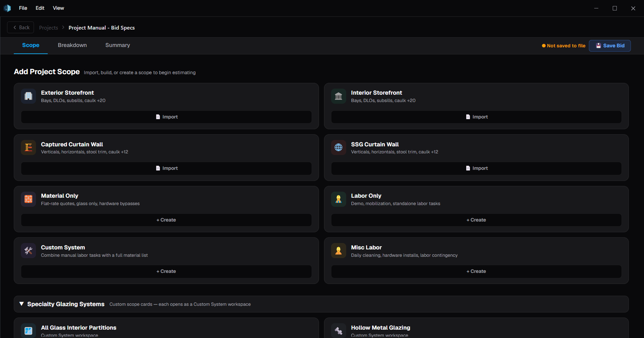This screenshot has height=338, width=644.
Task: Click the Interior Storefront columns icon
Action: point(338,96)
